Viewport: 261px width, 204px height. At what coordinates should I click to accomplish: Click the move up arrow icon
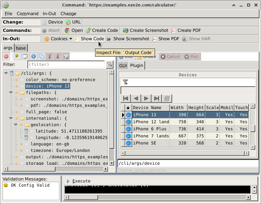point(50,56)
